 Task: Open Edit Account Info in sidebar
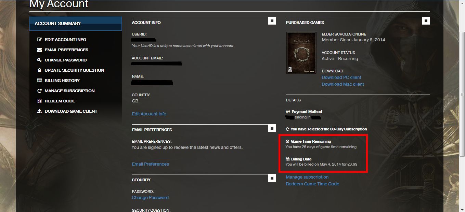click(65, 40)
